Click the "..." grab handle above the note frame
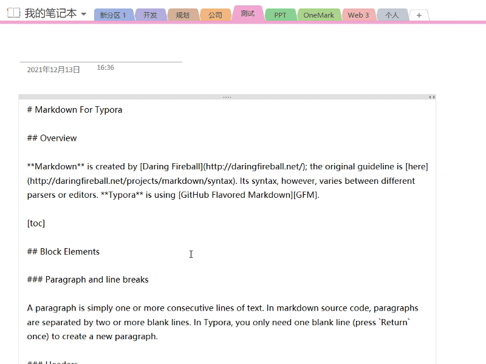Viewport: 486px width, 364px height. pos(227,96)
